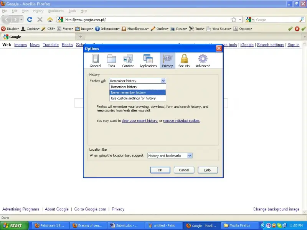Screen dimensions: 307x230
Task: Open the Miscellaneous developer toolbar menu
Action: [135, 29]
